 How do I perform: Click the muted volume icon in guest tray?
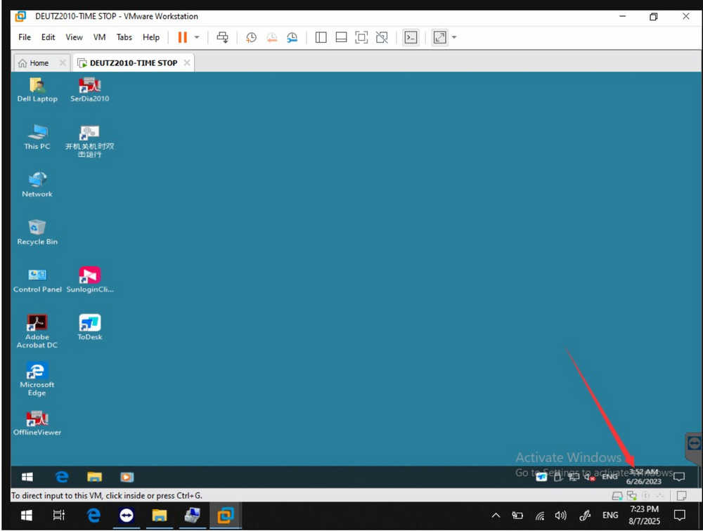coord(588,477)
